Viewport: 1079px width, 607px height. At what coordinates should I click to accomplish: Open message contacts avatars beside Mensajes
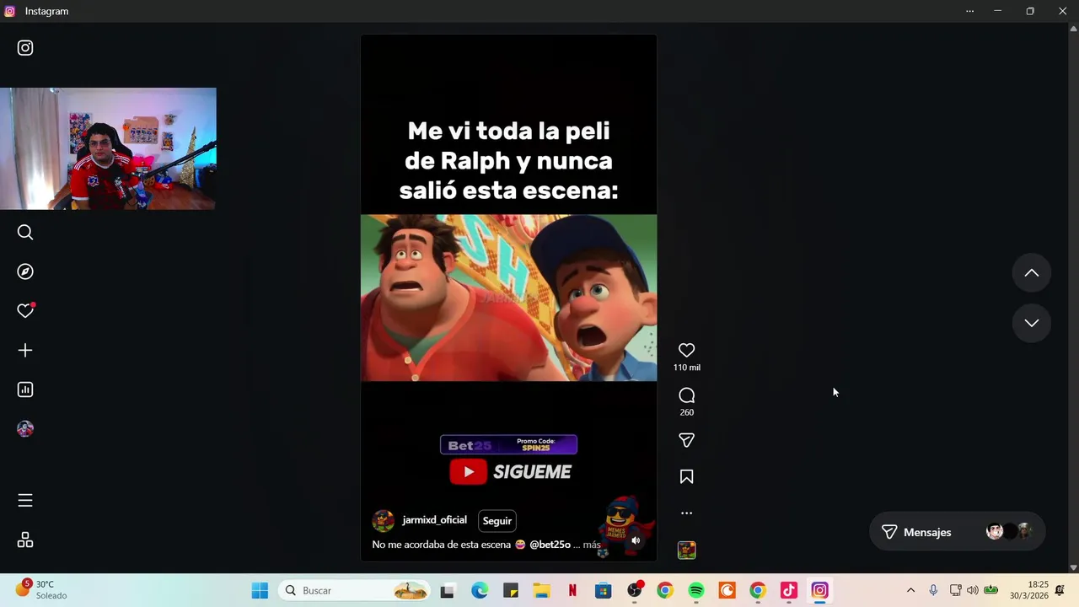click(x=1010, y=532)
